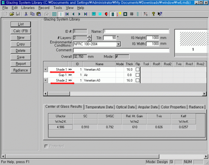This screenshot has width=209, height=165.
Task: Open the Environmental Conditions dropdown
Action: point(118,44)
